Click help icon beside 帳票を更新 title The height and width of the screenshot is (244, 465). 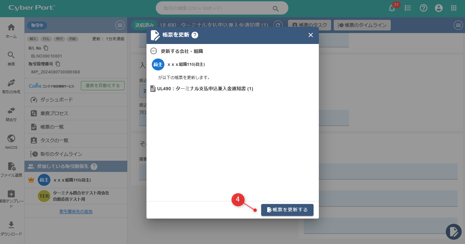click(x=195, y=35)
